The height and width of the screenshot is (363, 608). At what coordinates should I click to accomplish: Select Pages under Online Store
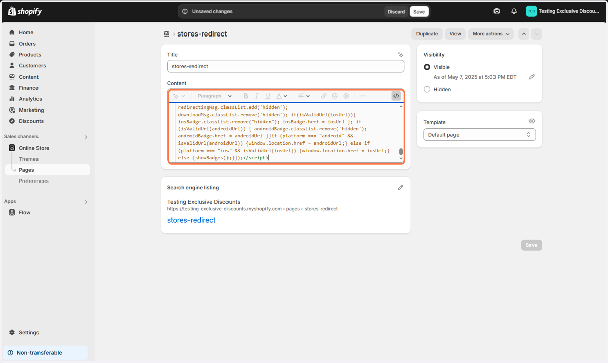[47, 170]
